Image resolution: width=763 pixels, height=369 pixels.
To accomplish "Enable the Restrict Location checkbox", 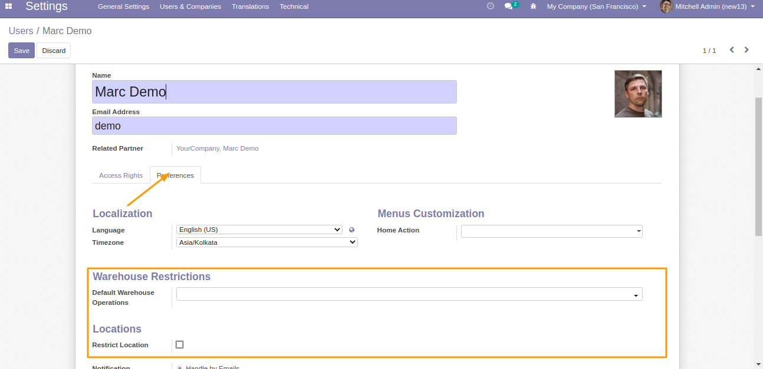I will tap(180, 345).
